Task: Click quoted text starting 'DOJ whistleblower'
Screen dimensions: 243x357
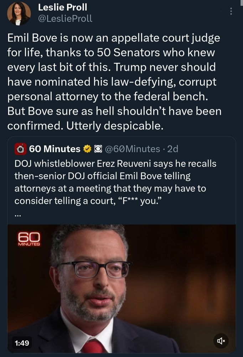Action: (x=115, y=164)
